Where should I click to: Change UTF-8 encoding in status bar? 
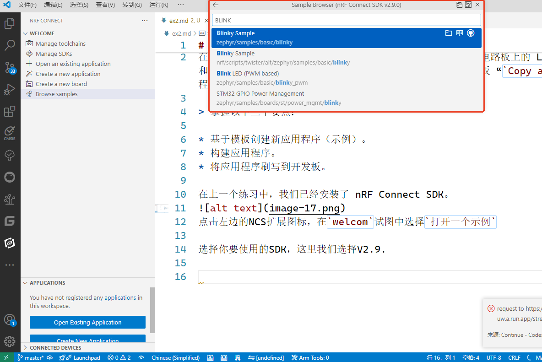point(493,357)
